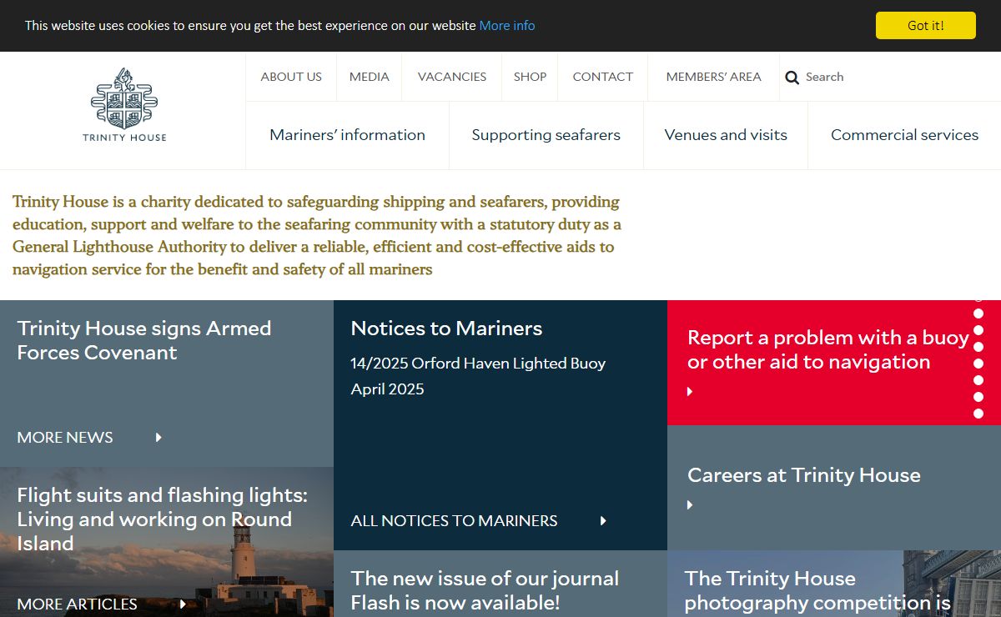Open Trinity House signs Armed Forces Covenant

(144, 340)
